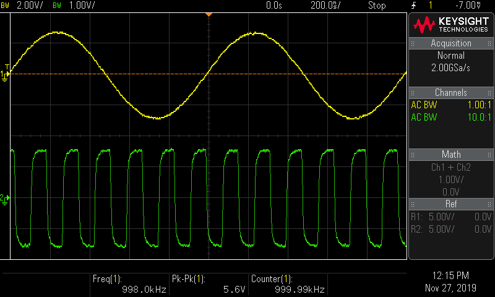Click the grip dots left of Acquisition
Screen dimensions: 495x297
pos(413,43)
